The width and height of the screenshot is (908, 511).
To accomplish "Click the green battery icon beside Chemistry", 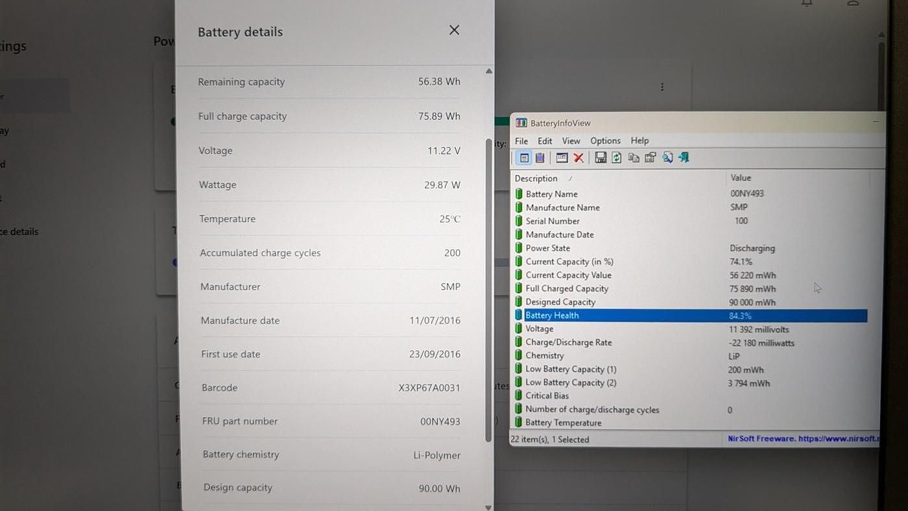I will 519,355.
